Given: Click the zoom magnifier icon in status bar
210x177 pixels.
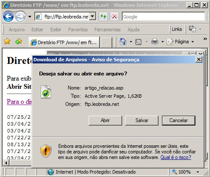Looking at the screenshot, I should point(174,171).
